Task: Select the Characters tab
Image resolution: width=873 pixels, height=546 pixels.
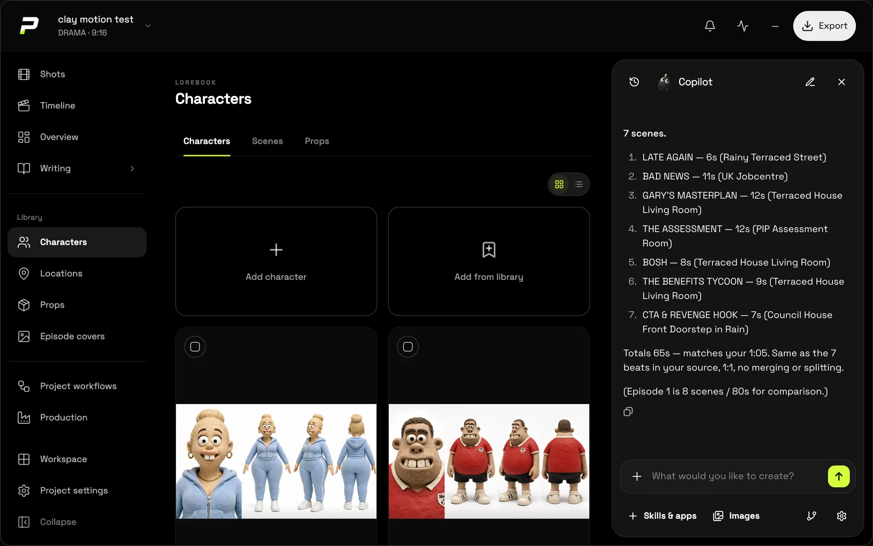Action: point(206,141)
